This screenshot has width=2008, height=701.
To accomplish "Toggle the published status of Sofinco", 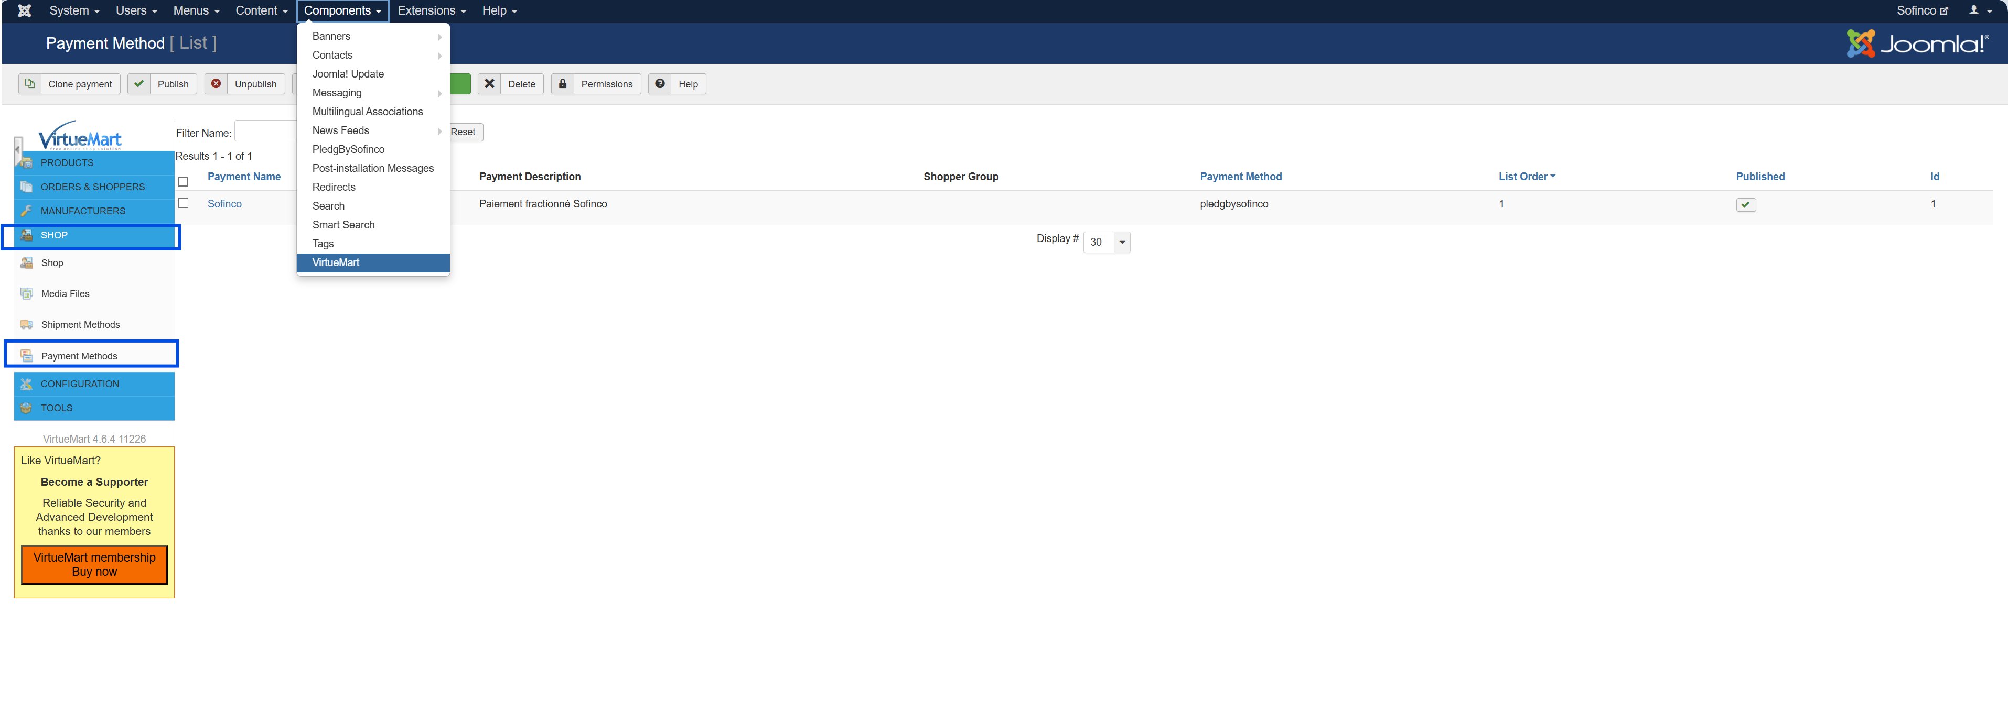I will click(1745, 205).
